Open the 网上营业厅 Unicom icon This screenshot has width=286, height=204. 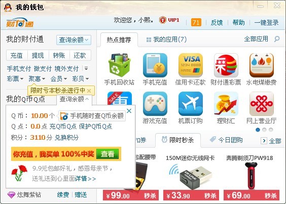pos(261,104)
